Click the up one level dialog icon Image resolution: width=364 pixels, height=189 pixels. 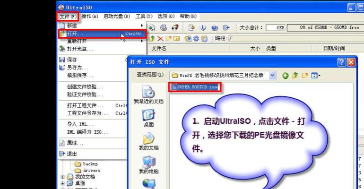click(x=295, y=76)
